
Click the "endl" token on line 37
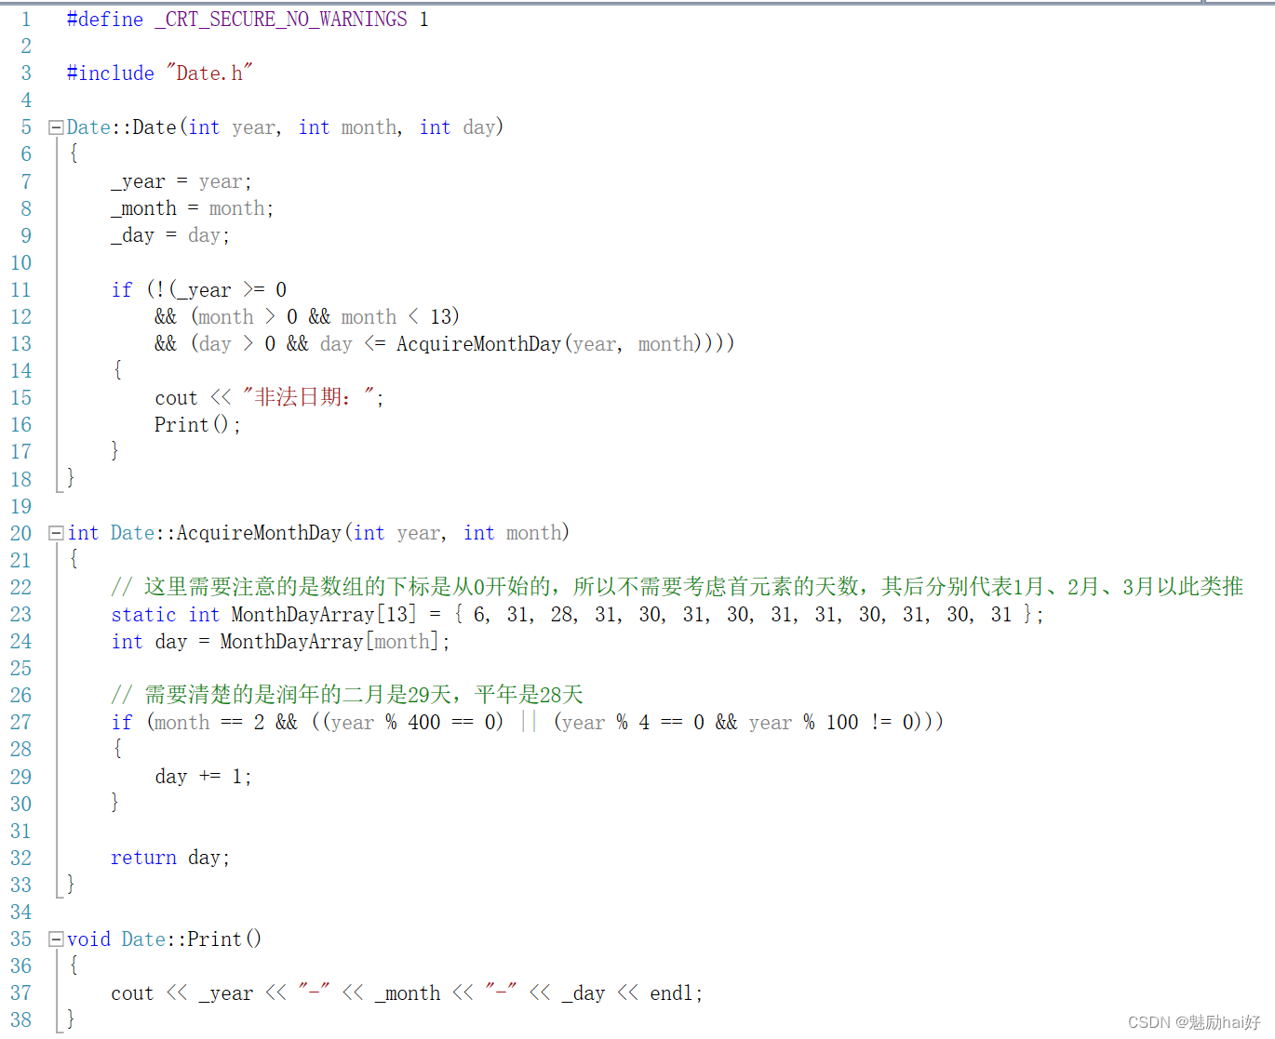coord(671,993)
